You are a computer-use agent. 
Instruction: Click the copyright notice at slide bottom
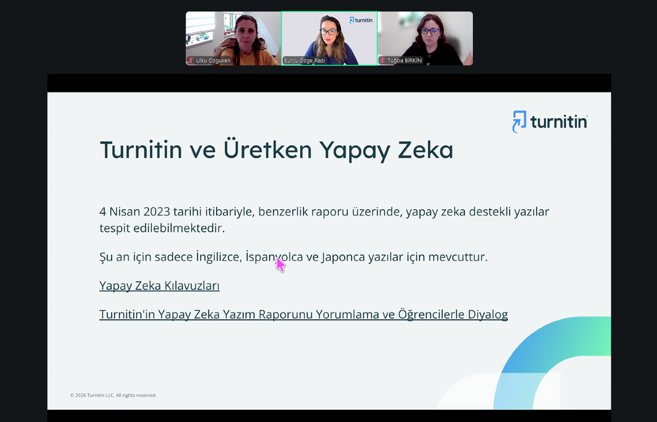point(113,395)
